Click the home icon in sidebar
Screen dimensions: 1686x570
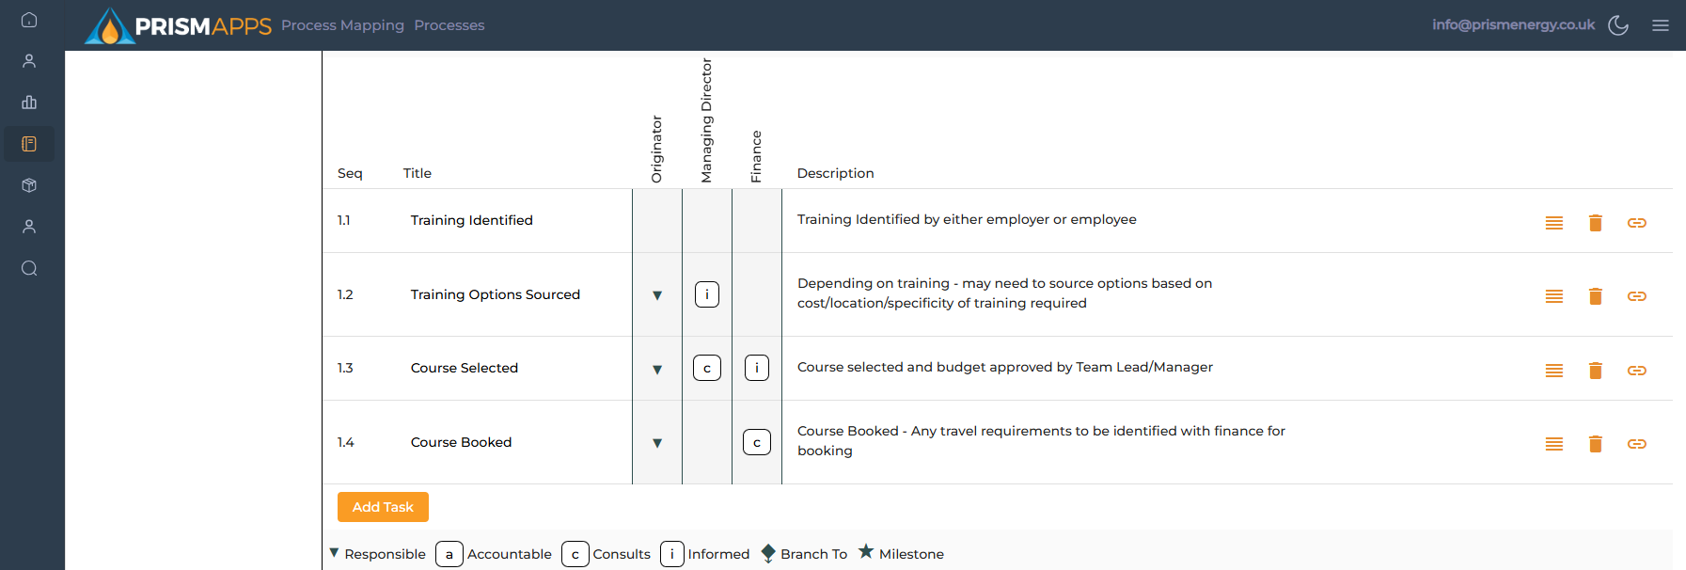click(x=29, y=20)
